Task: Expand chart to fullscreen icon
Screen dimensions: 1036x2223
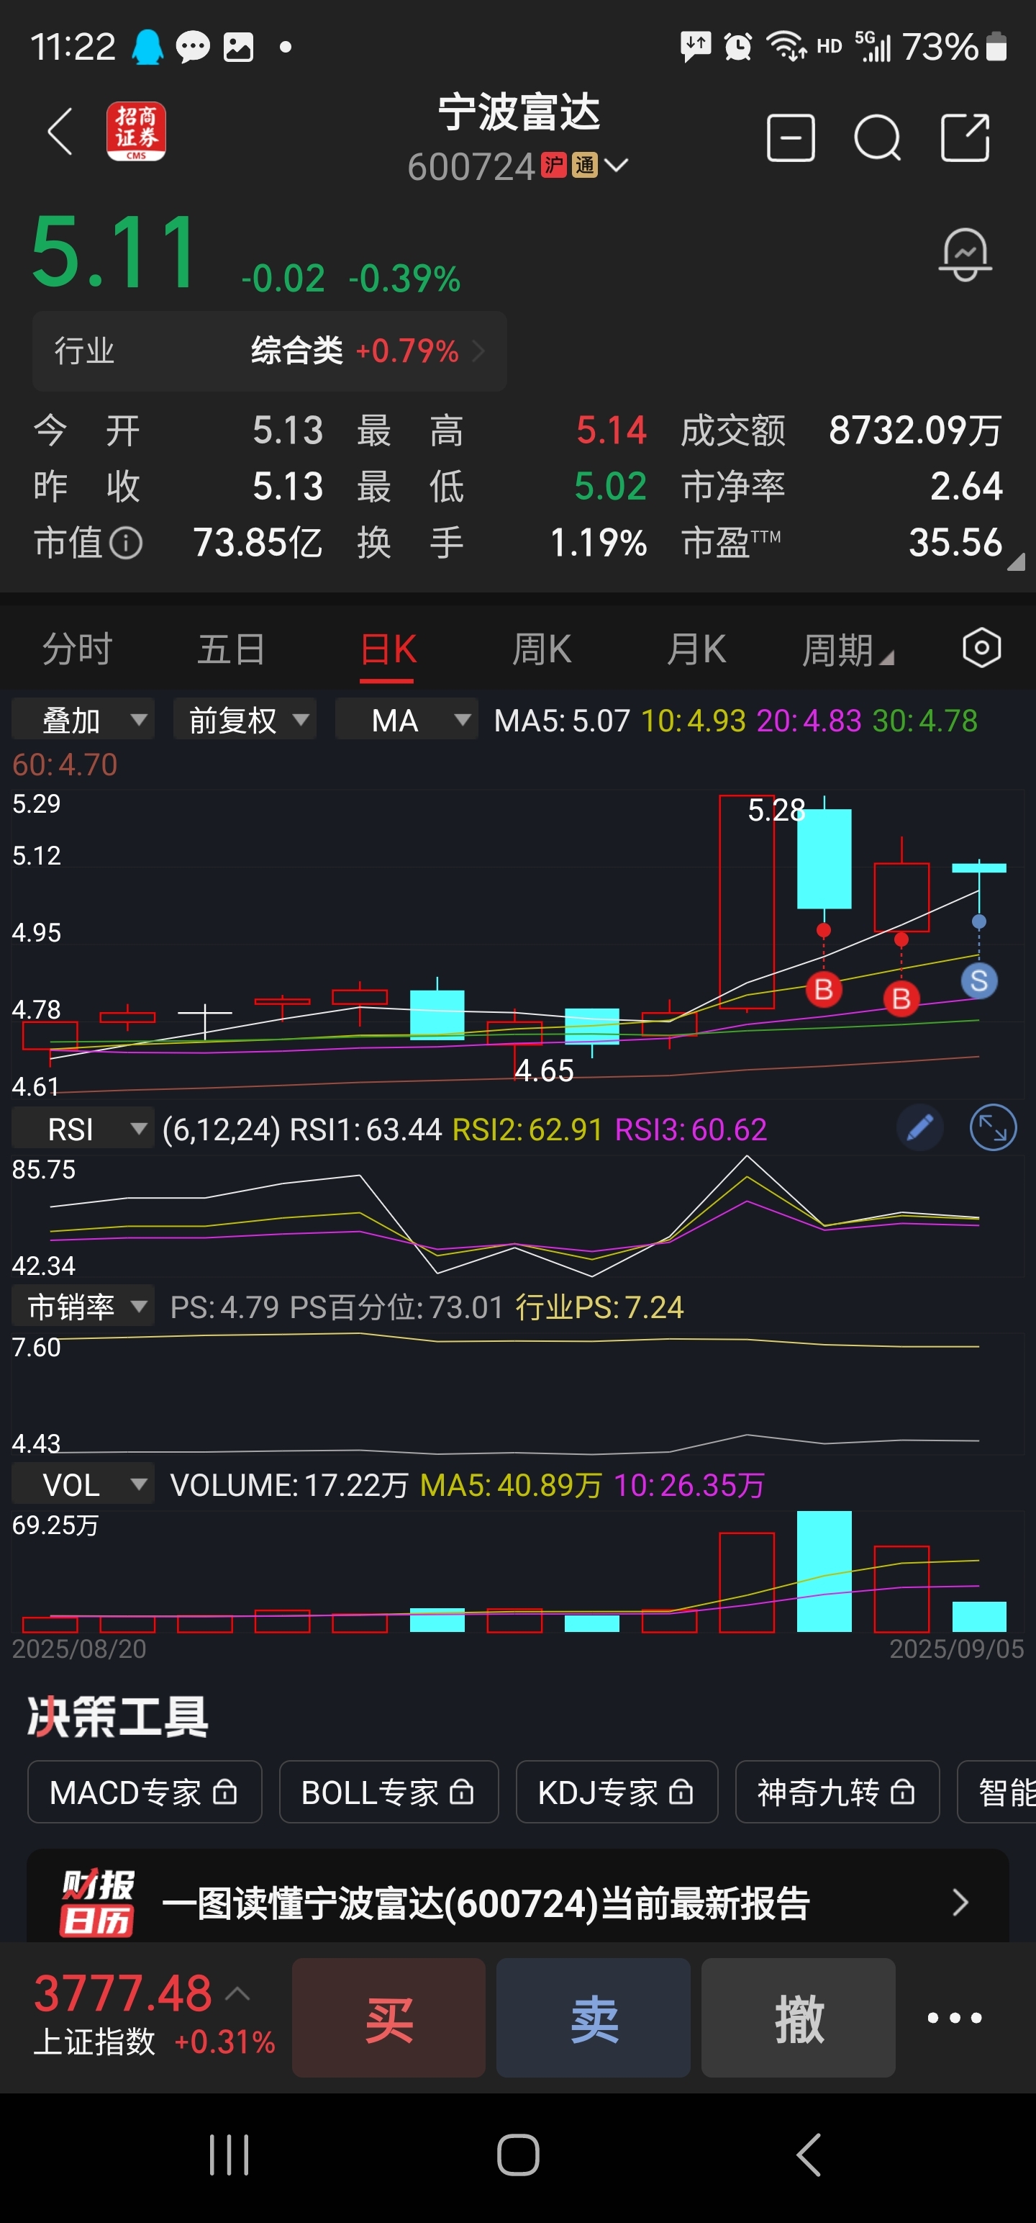Action: click(x=993, y=1128)
